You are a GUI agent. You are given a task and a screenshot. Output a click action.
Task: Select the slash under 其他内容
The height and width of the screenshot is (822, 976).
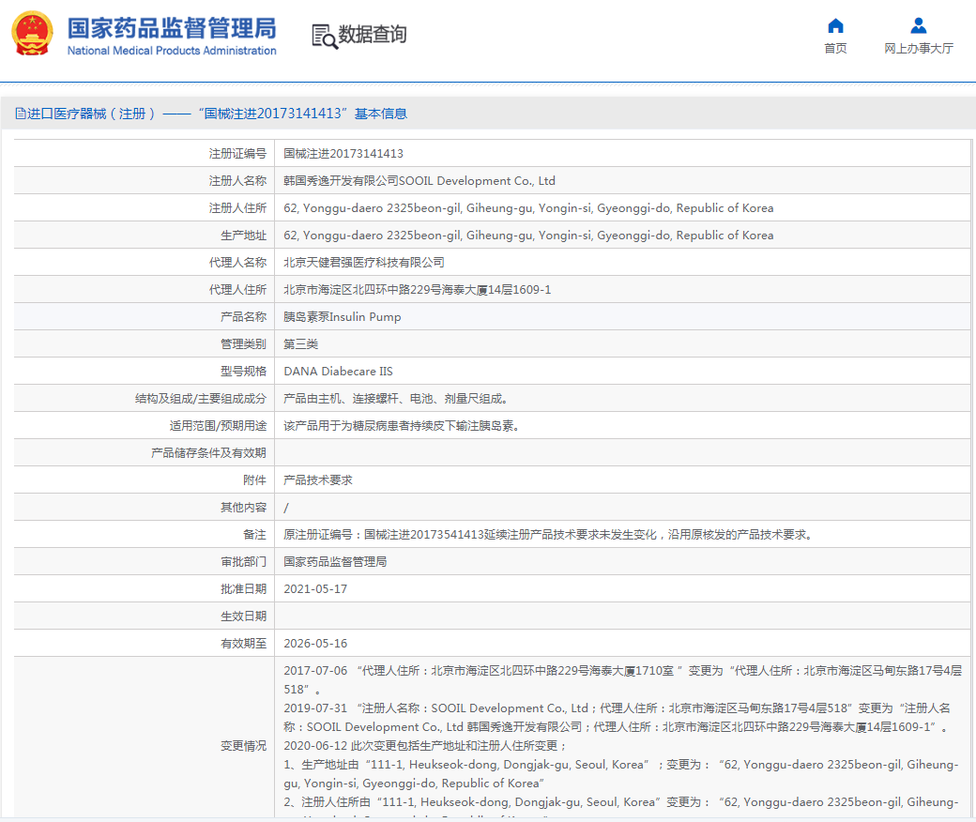pos(286,508)
